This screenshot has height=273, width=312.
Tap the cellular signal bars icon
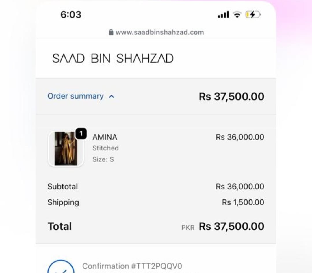coord(223,15)
